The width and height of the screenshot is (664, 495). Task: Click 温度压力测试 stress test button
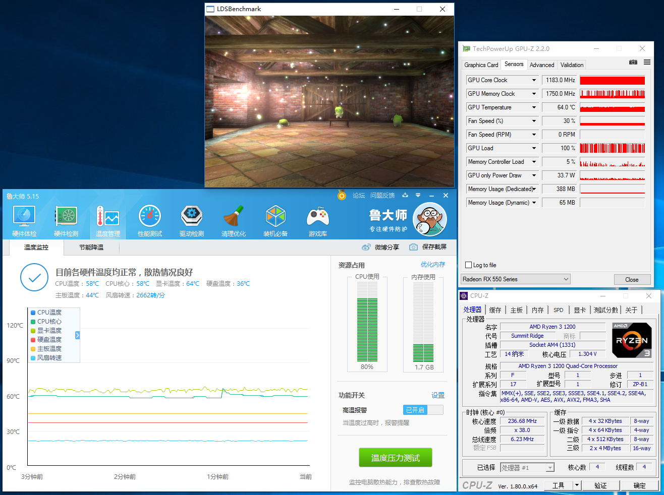tap(396, 458)
